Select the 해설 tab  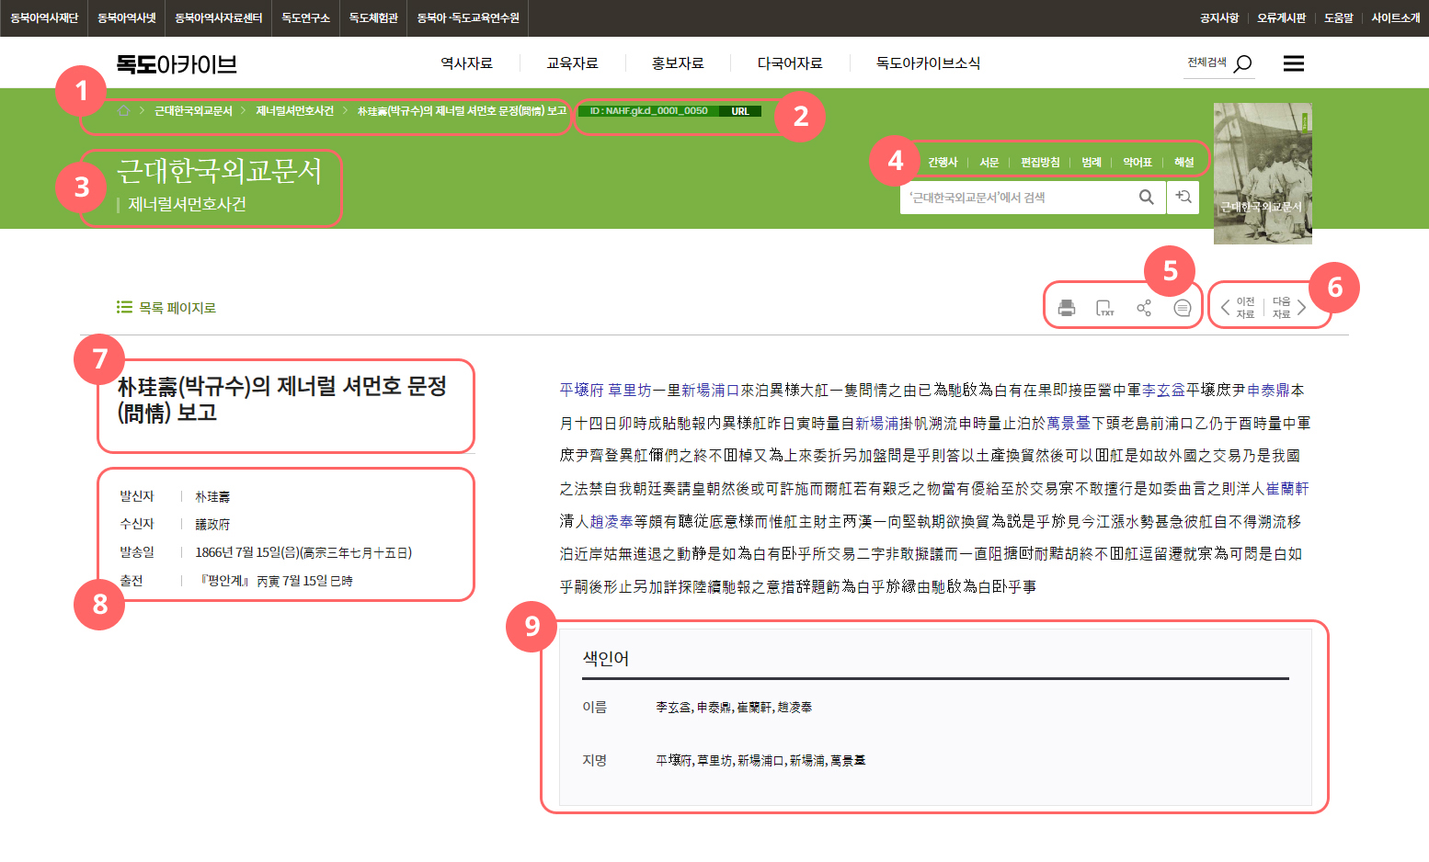[x=1184, y=162]
